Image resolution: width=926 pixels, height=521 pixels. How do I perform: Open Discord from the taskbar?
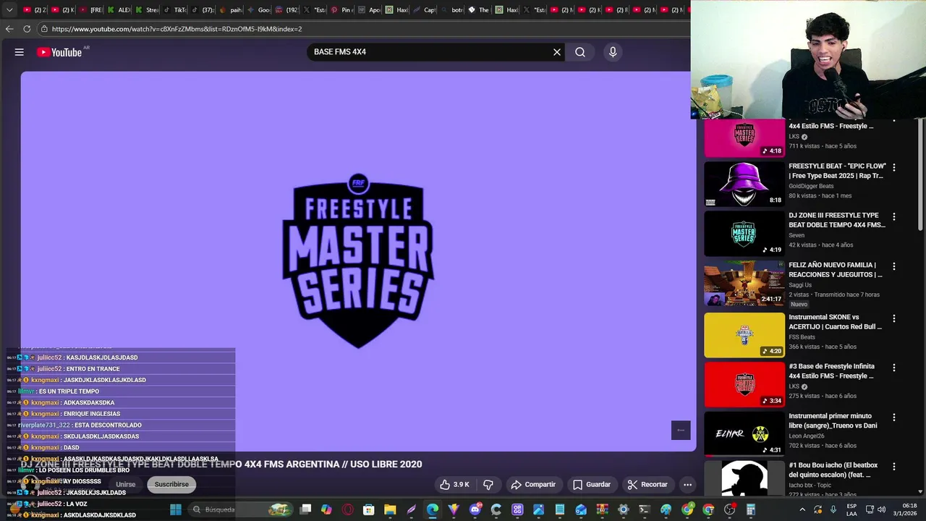pos(475,509)
